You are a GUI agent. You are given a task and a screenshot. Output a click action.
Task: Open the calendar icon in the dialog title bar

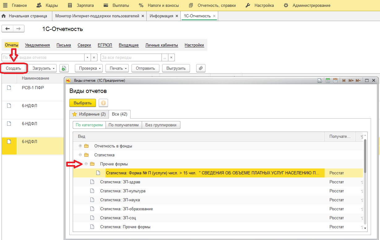click(x=335, y=81)
